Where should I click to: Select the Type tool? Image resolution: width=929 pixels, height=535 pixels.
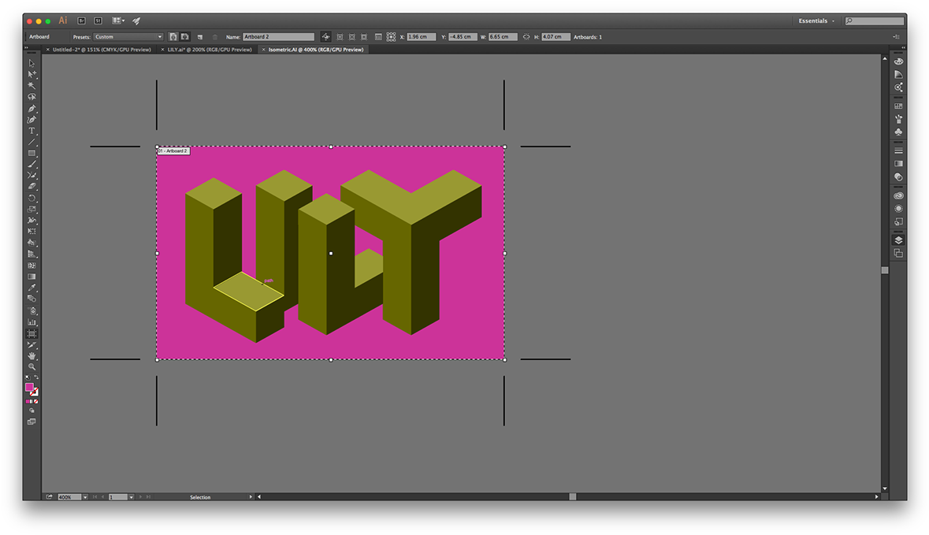tap(32, 131)
